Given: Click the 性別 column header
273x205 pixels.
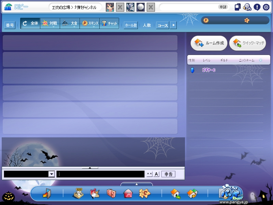Looking at the screenshot, I should click(191, 60).
